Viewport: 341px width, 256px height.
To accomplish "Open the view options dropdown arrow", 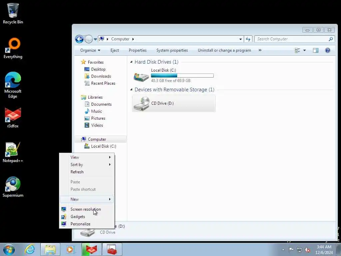I will tap(304, 51).
